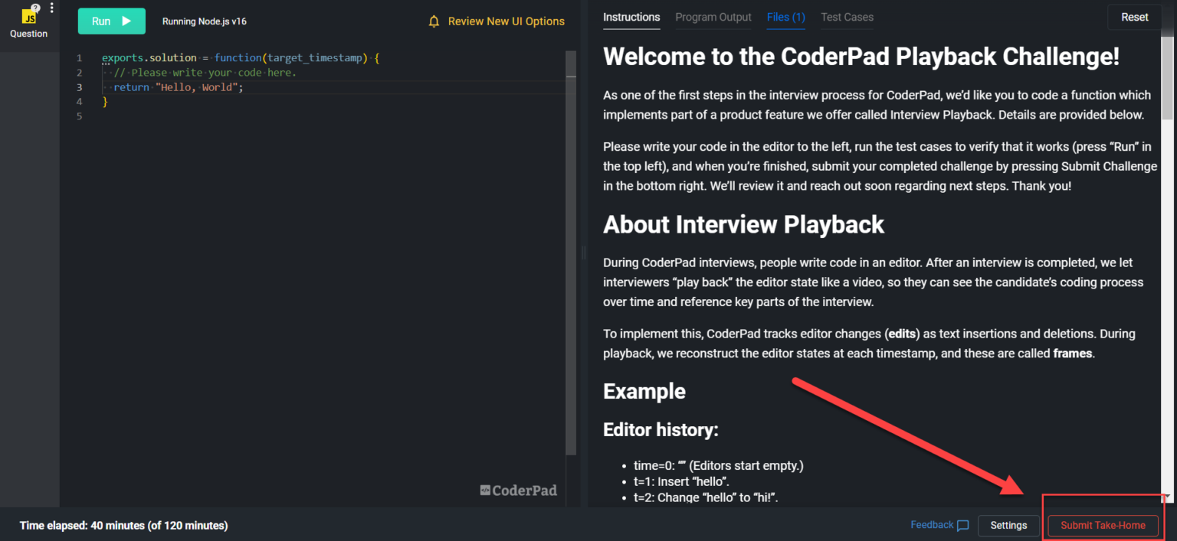This screenshot has width=1177, height=541.
Task: Click the play arrow inside the Run button
Action: 128,21
